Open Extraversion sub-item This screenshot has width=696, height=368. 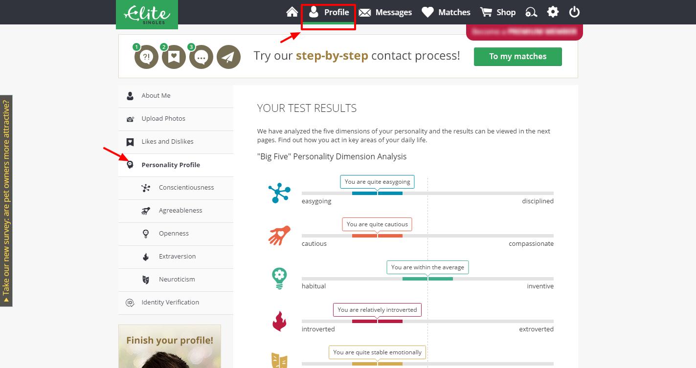pyautogui.click(x=176, y=257)
